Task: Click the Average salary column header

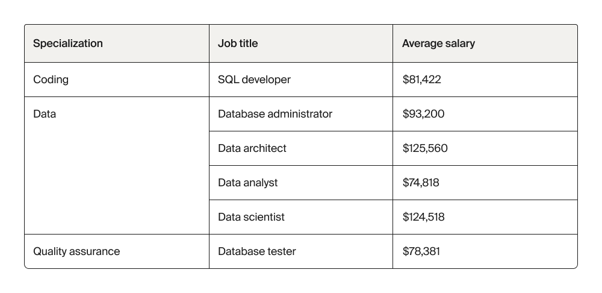Action: point(438,43)
